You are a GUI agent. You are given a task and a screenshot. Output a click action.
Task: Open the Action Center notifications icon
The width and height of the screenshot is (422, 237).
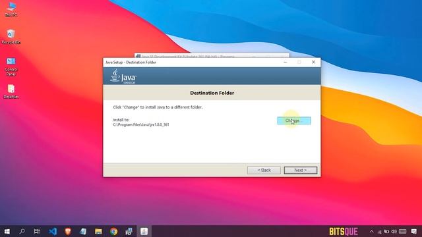pos(414,232)
